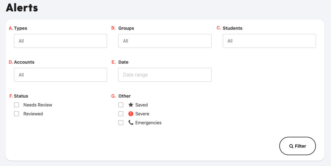Open the Accounts filter dropdown
This screenshot has height=166, width=331.
click(x=60, y=75)
